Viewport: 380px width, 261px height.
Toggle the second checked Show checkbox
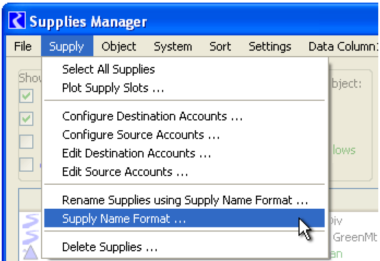point(27,119)
